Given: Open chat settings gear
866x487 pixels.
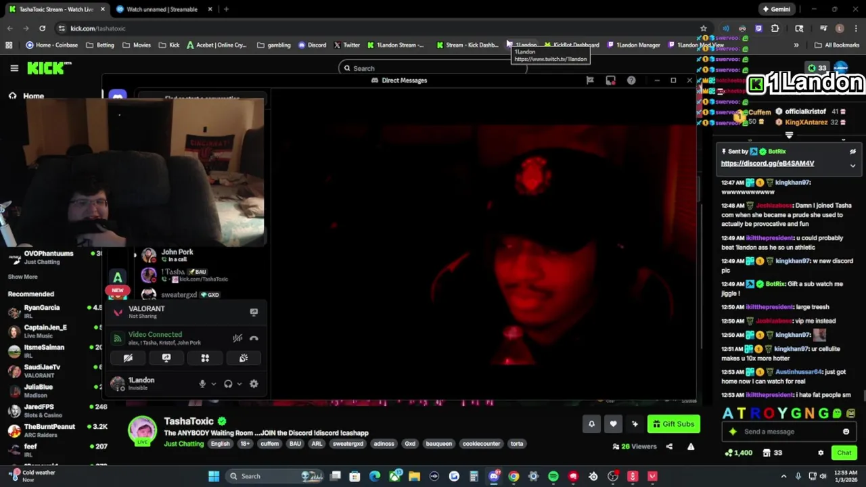Looking at the screenshot, I should 821,453.
